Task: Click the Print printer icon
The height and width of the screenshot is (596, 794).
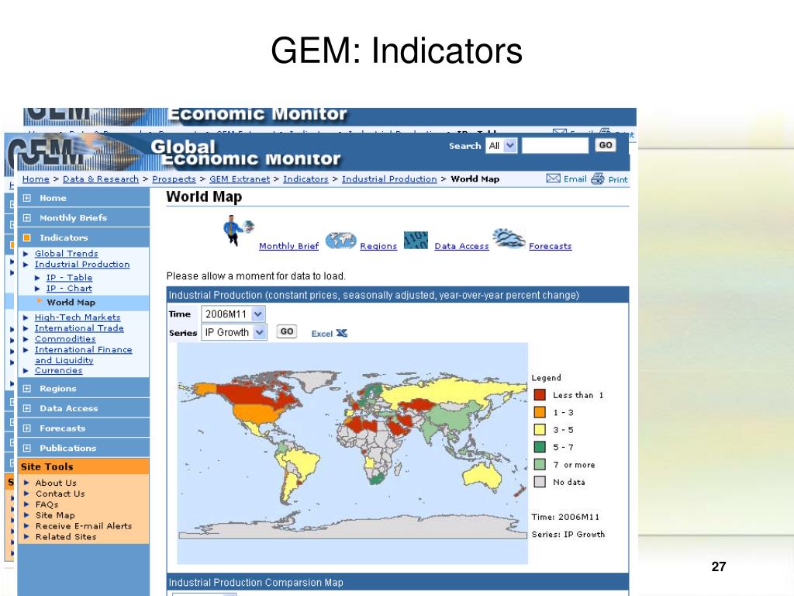Action: (598, 178)
